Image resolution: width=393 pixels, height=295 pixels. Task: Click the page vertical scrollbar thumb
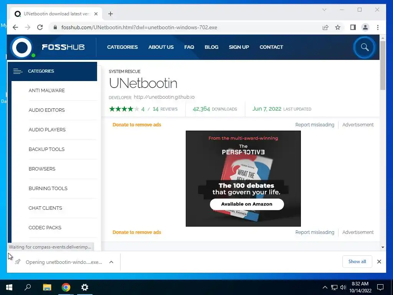383,65
